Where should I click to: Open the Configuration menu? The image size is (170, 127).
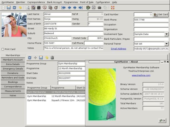pos(103,2)
